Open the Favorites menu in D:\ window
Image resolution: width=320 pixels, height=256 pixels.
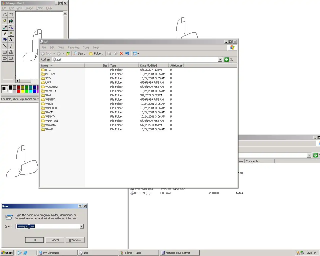[x=73, y=47]
